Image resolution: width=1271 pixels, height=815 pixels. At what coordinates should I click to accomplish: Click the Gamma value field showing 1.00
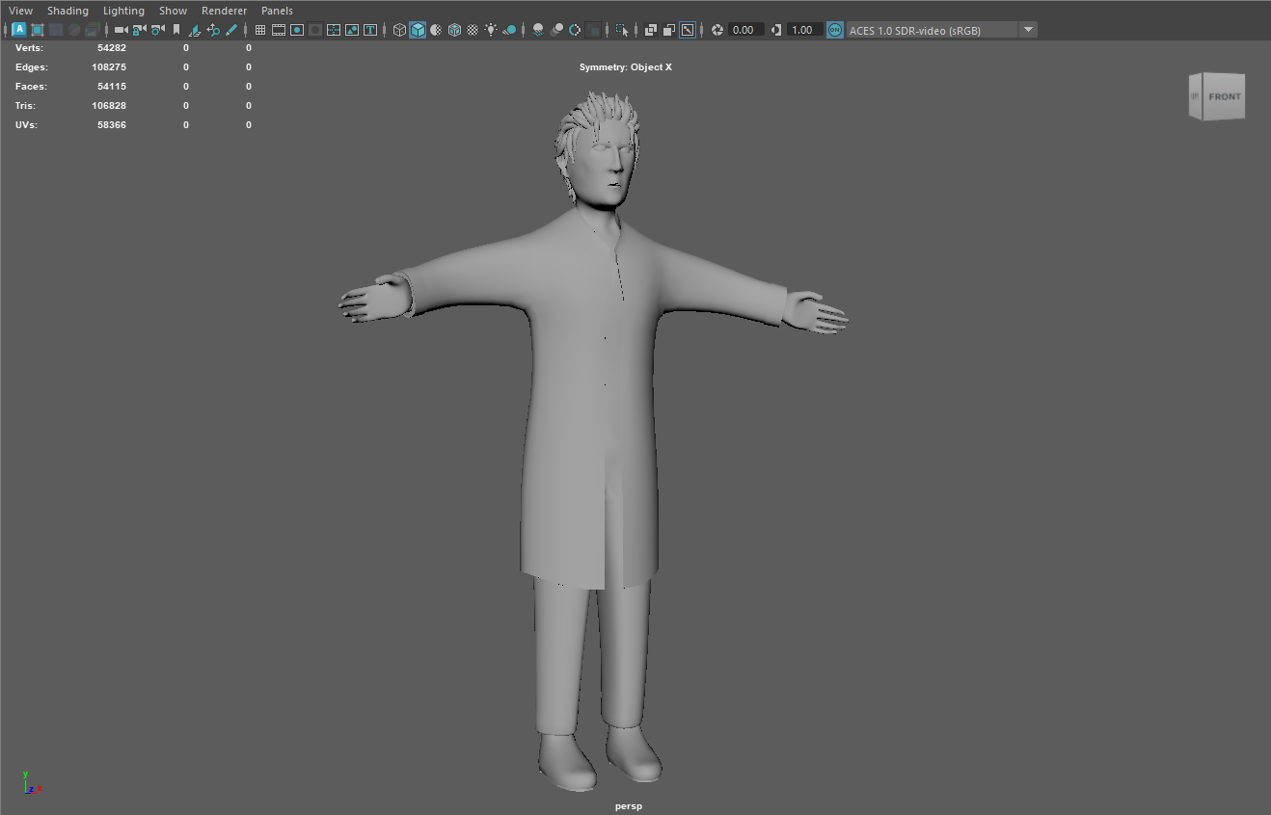[803, 30]
